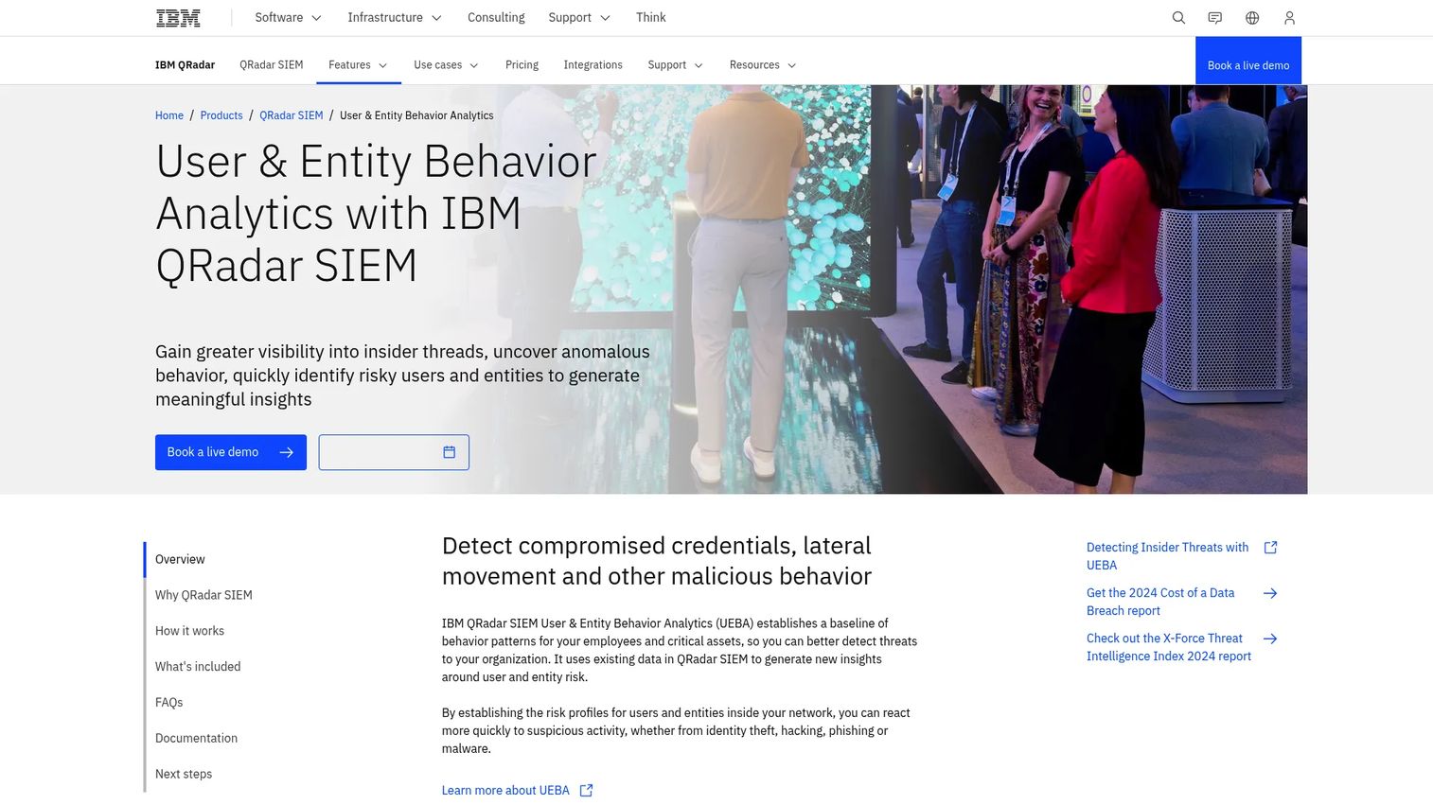Go to the Integrations tab
The width and height of the screenshot is (1433, 805).
(x=593, y=65)
